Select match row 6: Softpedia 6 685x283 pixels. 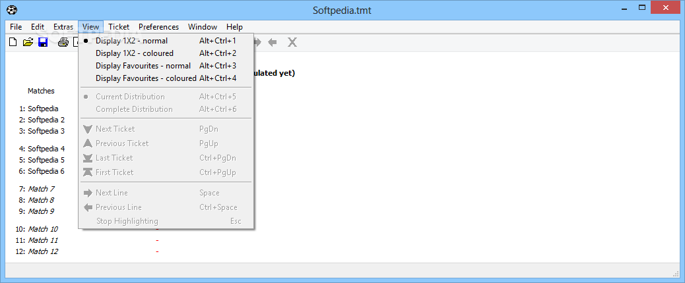click(42, 171)
